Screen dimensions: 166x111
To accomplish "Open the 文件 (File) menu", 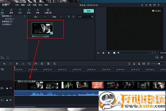I will coord(17,5).
